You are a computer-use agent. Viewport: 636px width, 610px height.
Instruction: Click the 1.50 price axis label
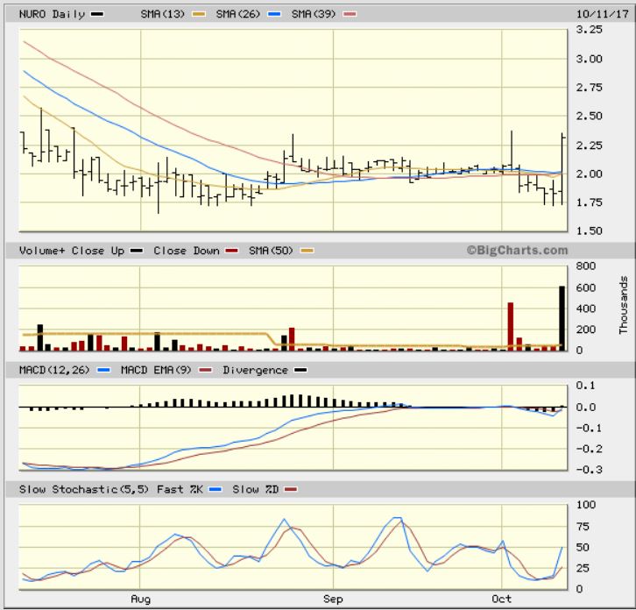589,231
